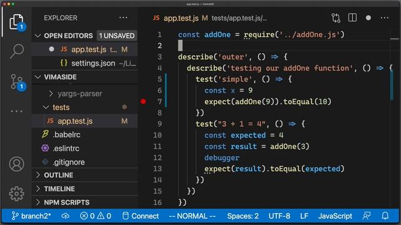Open changes compare icon in editor toolbar

[x=336, y=18]
